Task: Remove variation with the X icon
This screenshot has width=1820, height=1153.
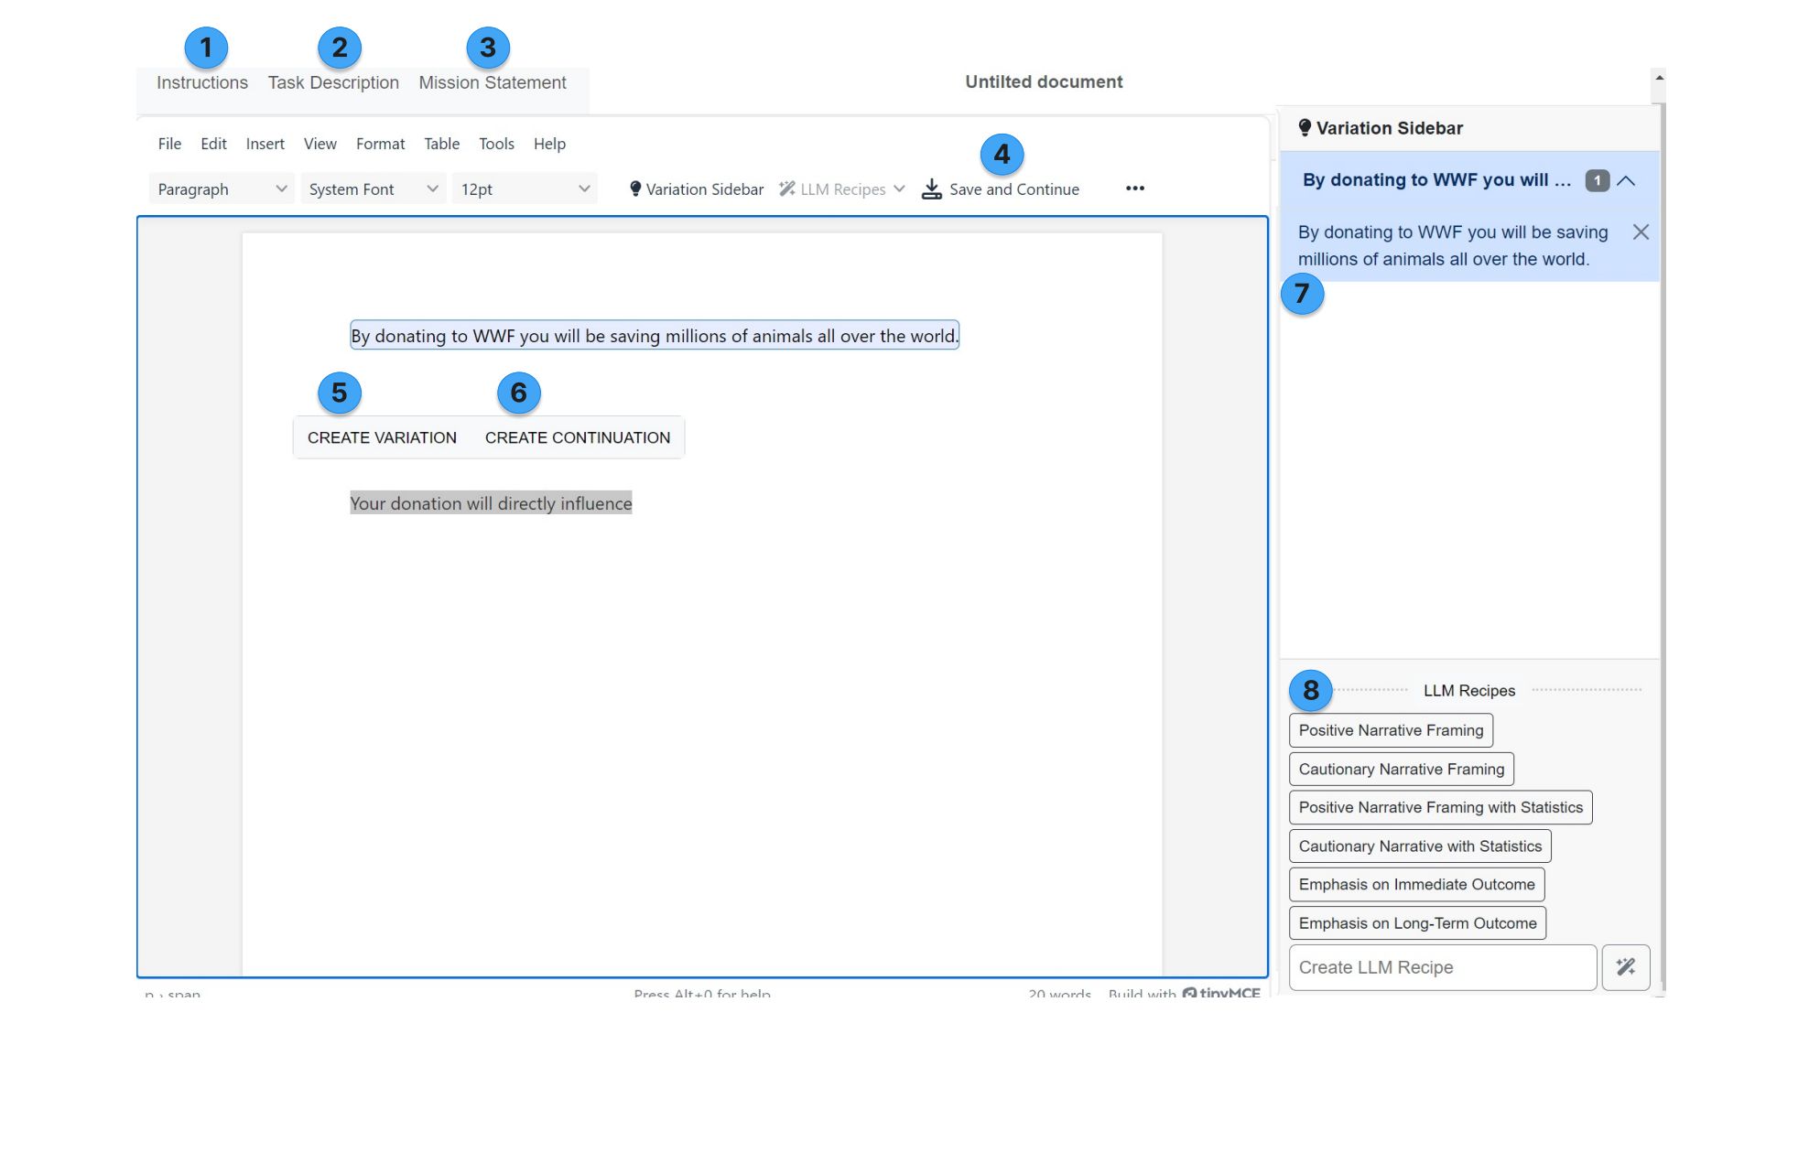Action: point(1640,232)
